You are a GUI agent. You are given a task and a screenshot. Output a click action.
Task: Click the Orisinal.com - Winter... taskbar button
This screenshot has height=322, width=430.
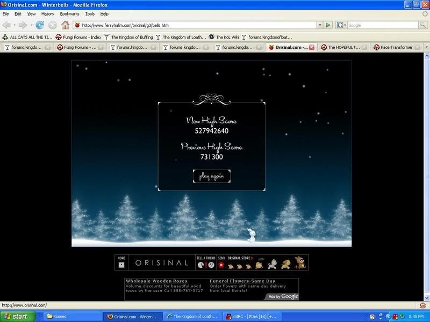pos(133,317)
